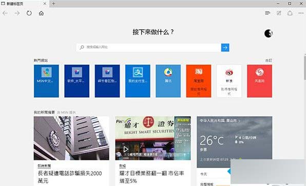Click the 即時新聞 category label

pos(44,165)
